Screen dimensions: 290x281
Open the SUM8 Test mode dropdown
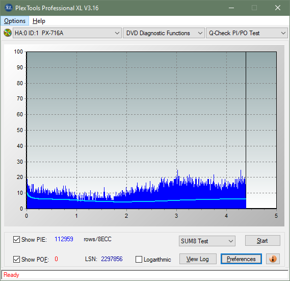coord(207,241)
